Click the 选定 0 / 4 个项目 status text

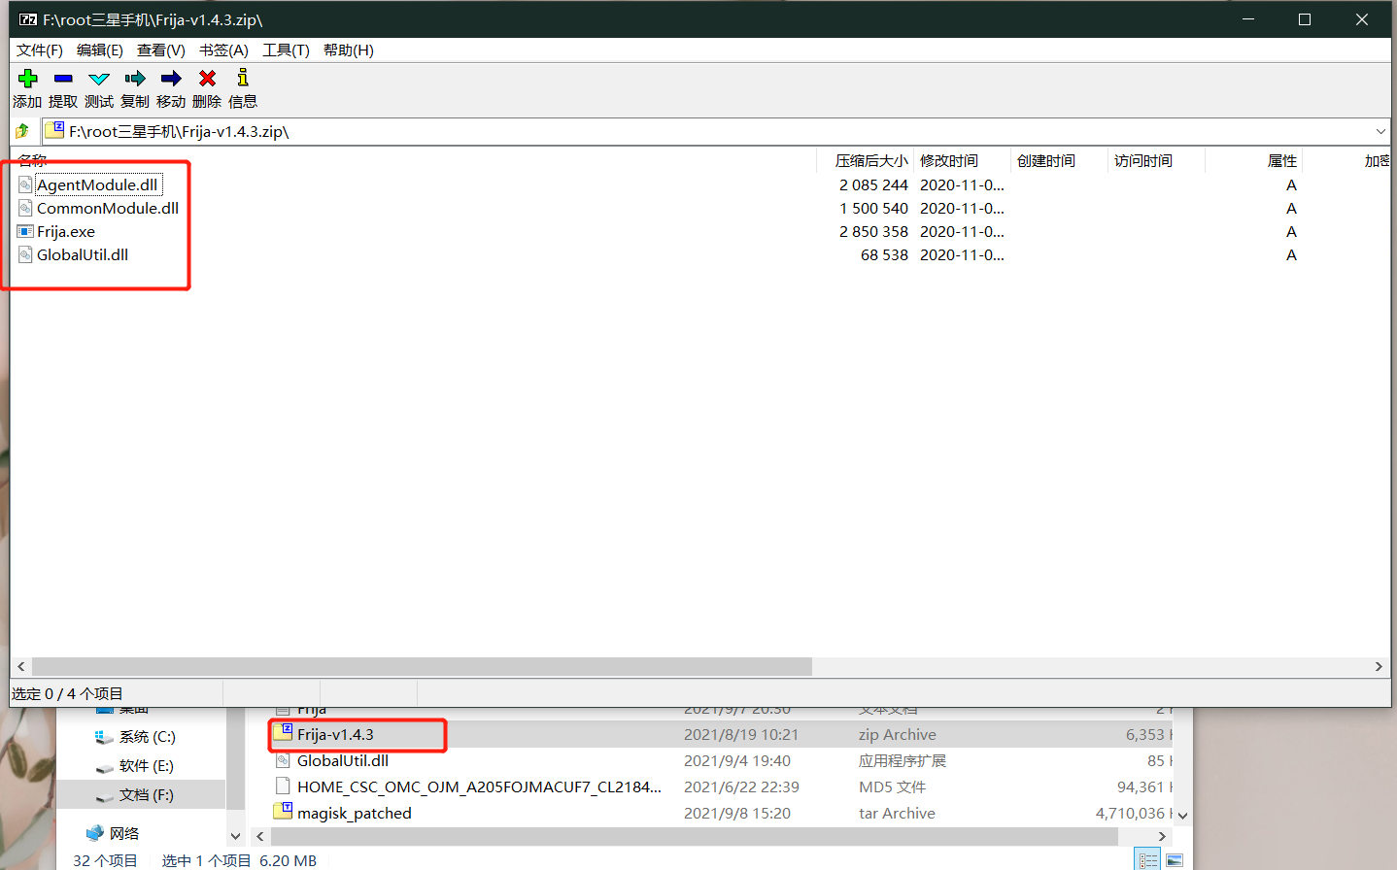67,693
